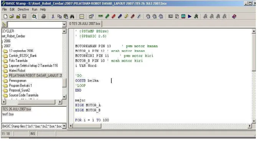Click code editor vertical scroll down arrow
This screenshot has width=257, height=141.
point(254,121)
